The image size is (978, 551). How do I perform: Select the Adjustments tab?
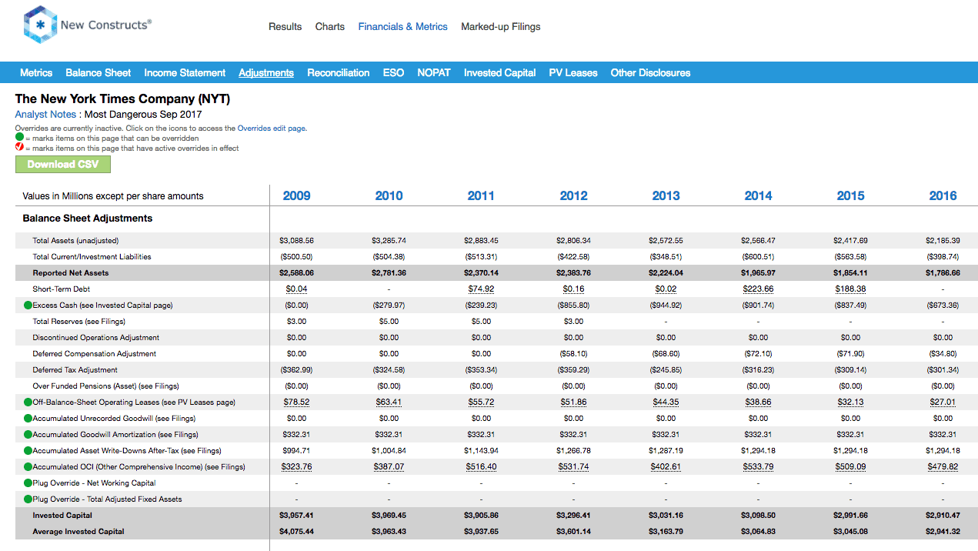pyautogui.click(x=266, y=73)
